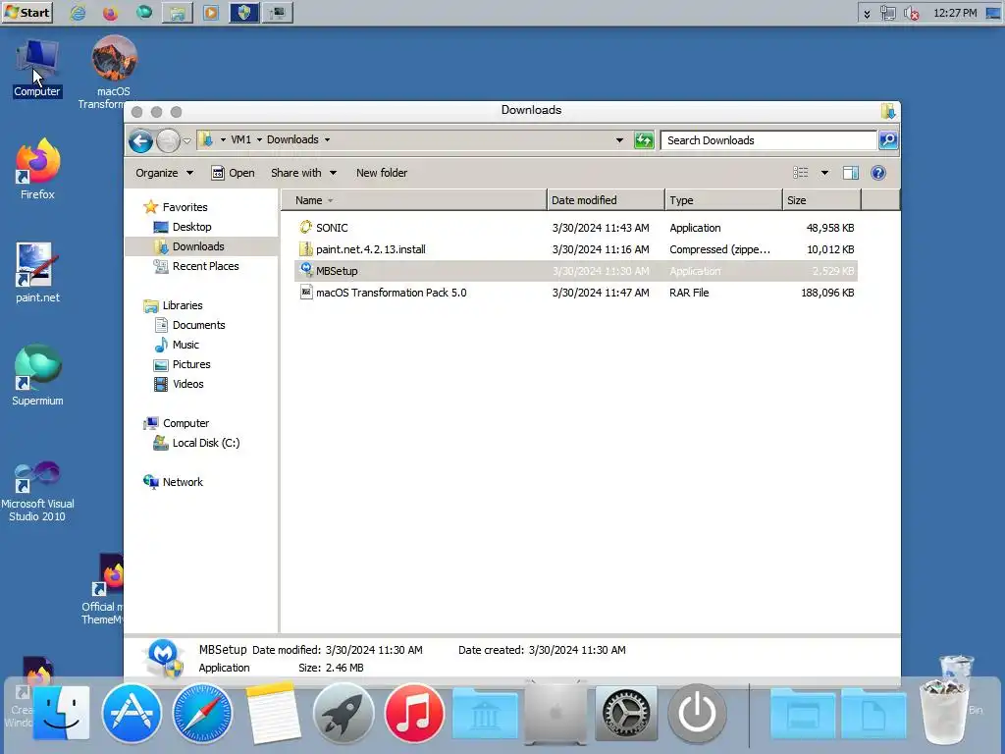Open System Preferences gear in dock
1005x754 pixels.
click(x=626, y=713)
